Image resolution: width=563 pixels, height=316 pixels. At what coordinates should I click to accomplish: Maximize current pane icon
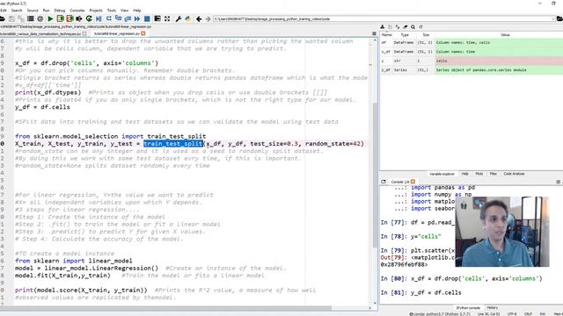[157, 18]
